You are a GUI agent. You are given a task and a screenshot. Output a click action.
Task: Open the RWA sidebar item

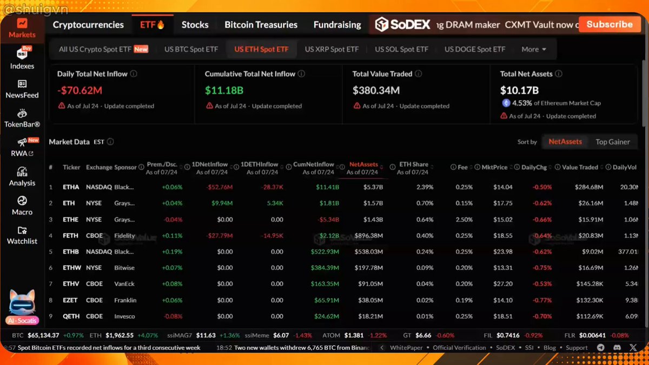[22, 147]
